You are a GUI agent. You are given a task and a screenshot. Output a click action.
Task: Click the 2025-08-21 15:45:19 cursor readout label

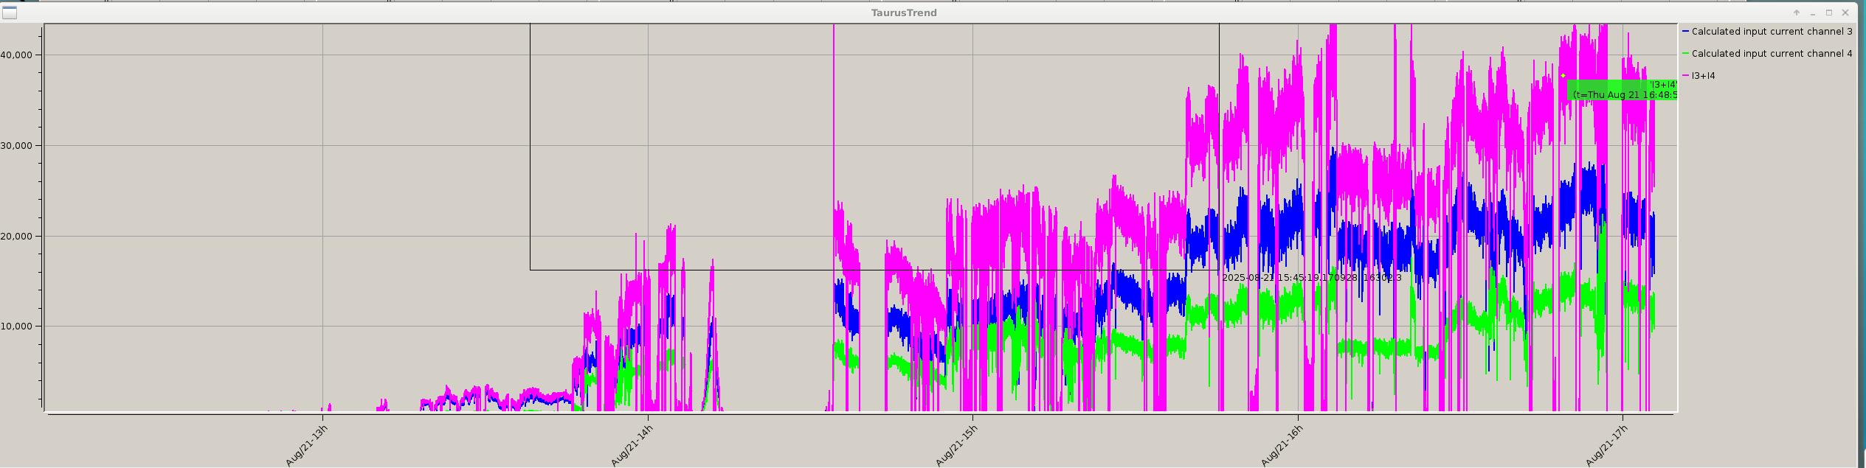1312,278
